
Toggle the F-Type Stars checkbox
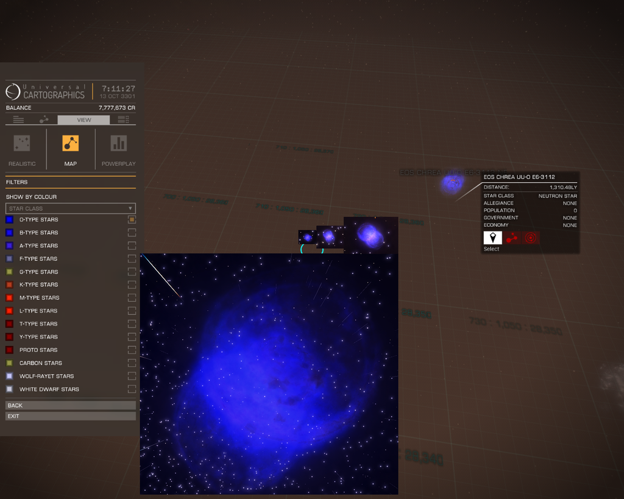(x=132, y=259)
